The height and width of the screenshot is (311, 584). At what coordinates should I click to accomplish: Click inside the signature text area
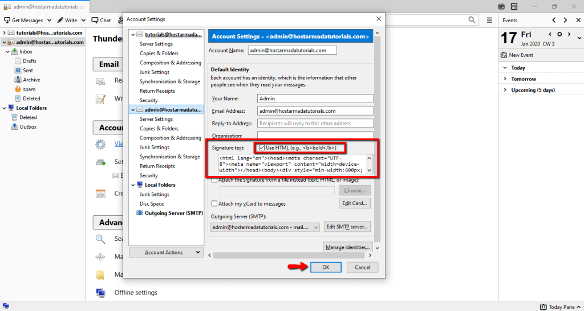[292, 163]
